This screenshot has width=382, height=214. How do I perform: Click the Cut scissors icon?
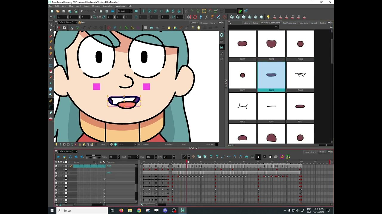coord(95,11)
